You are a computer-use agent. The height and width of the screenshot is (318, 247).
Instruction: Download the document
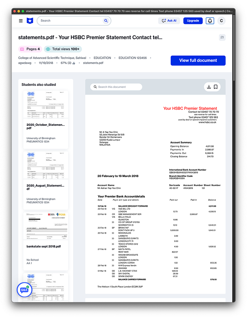point(209,87)
